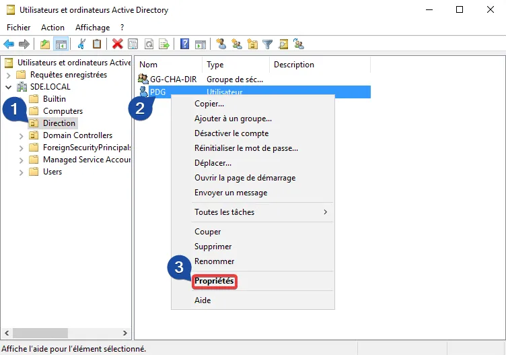The width and height of the screenshot is (506, 355).
Task: Choose Réinitialiser le mot de passe
Action: 246,148
